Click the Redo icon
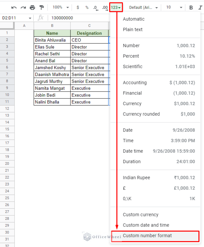204x247 pixels. pyautogui.click(x=23, y=7)
